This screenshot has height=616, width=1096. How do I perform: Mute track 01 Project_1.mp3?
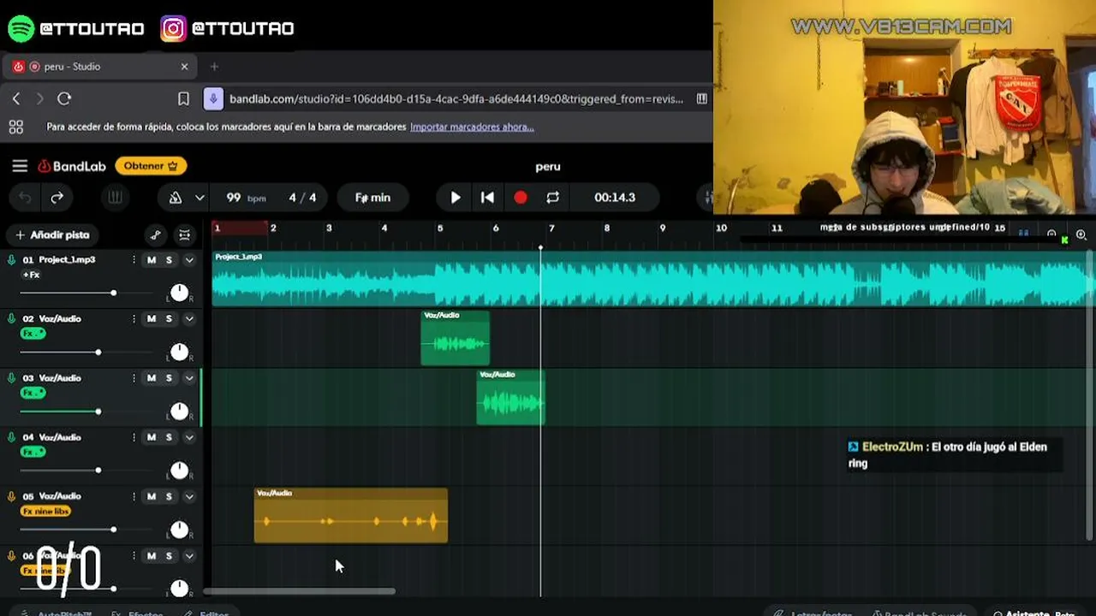(152, 260)
